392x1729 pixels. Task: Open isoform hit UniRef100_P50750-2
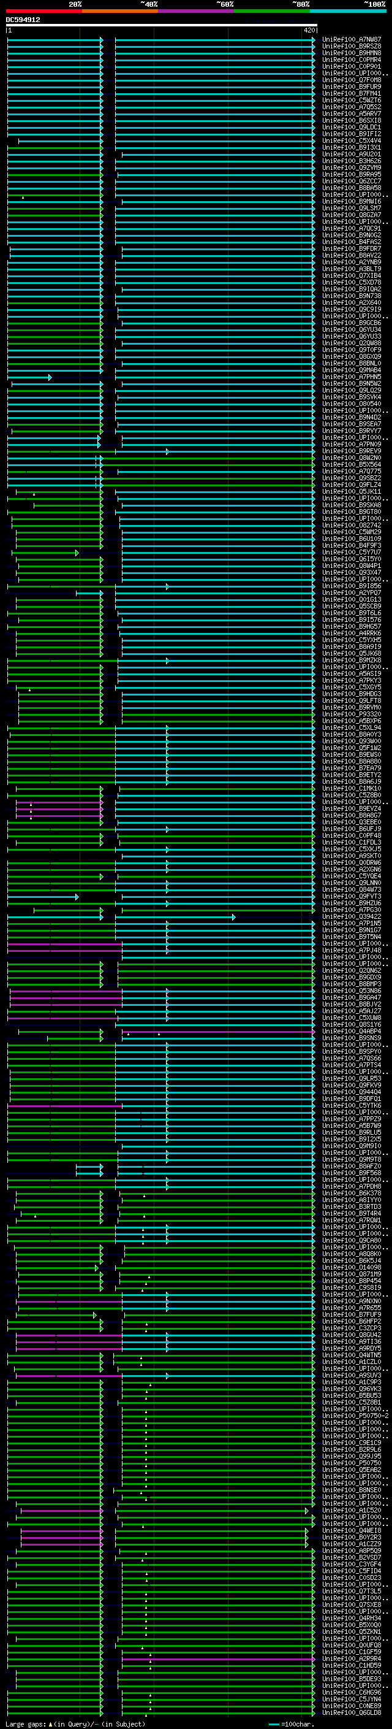[355, 1416]
